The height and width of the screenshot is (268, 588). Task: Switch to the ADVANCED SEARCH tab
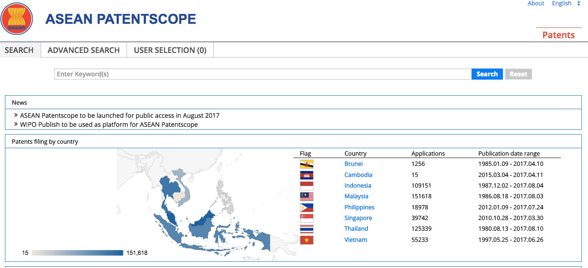83,50
